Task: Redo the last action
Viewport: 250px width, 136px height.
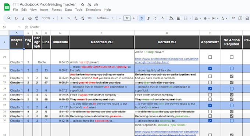Action: point(23,18)
